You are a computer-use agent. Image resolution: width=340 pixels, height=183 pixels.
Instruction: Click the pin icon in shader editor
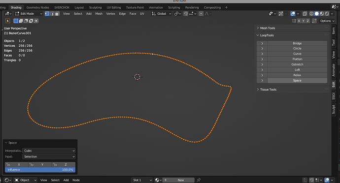point(199,180)
